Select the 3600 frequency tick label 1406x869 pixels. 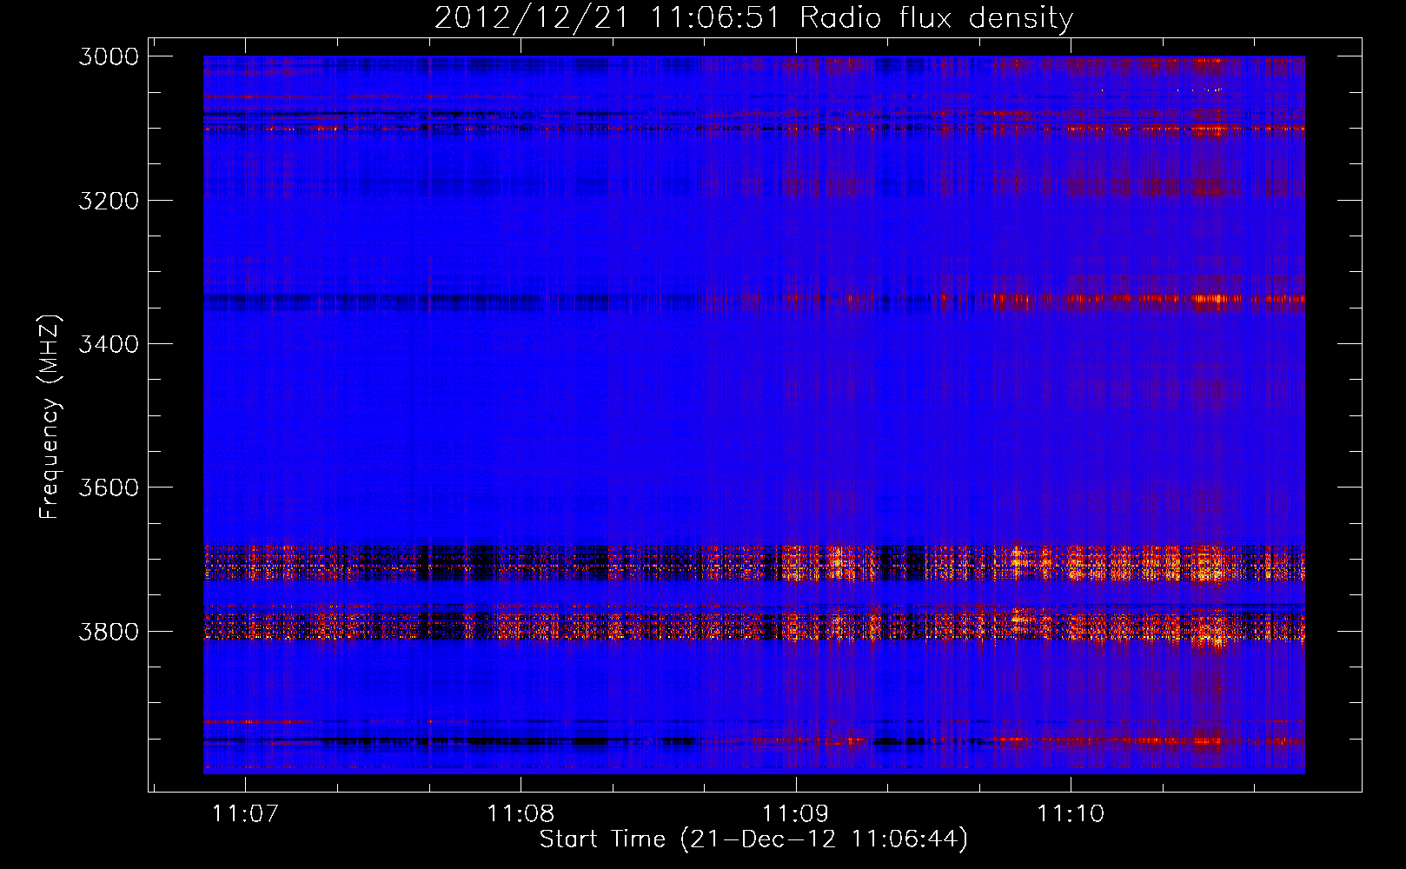(x=109, y=488)
